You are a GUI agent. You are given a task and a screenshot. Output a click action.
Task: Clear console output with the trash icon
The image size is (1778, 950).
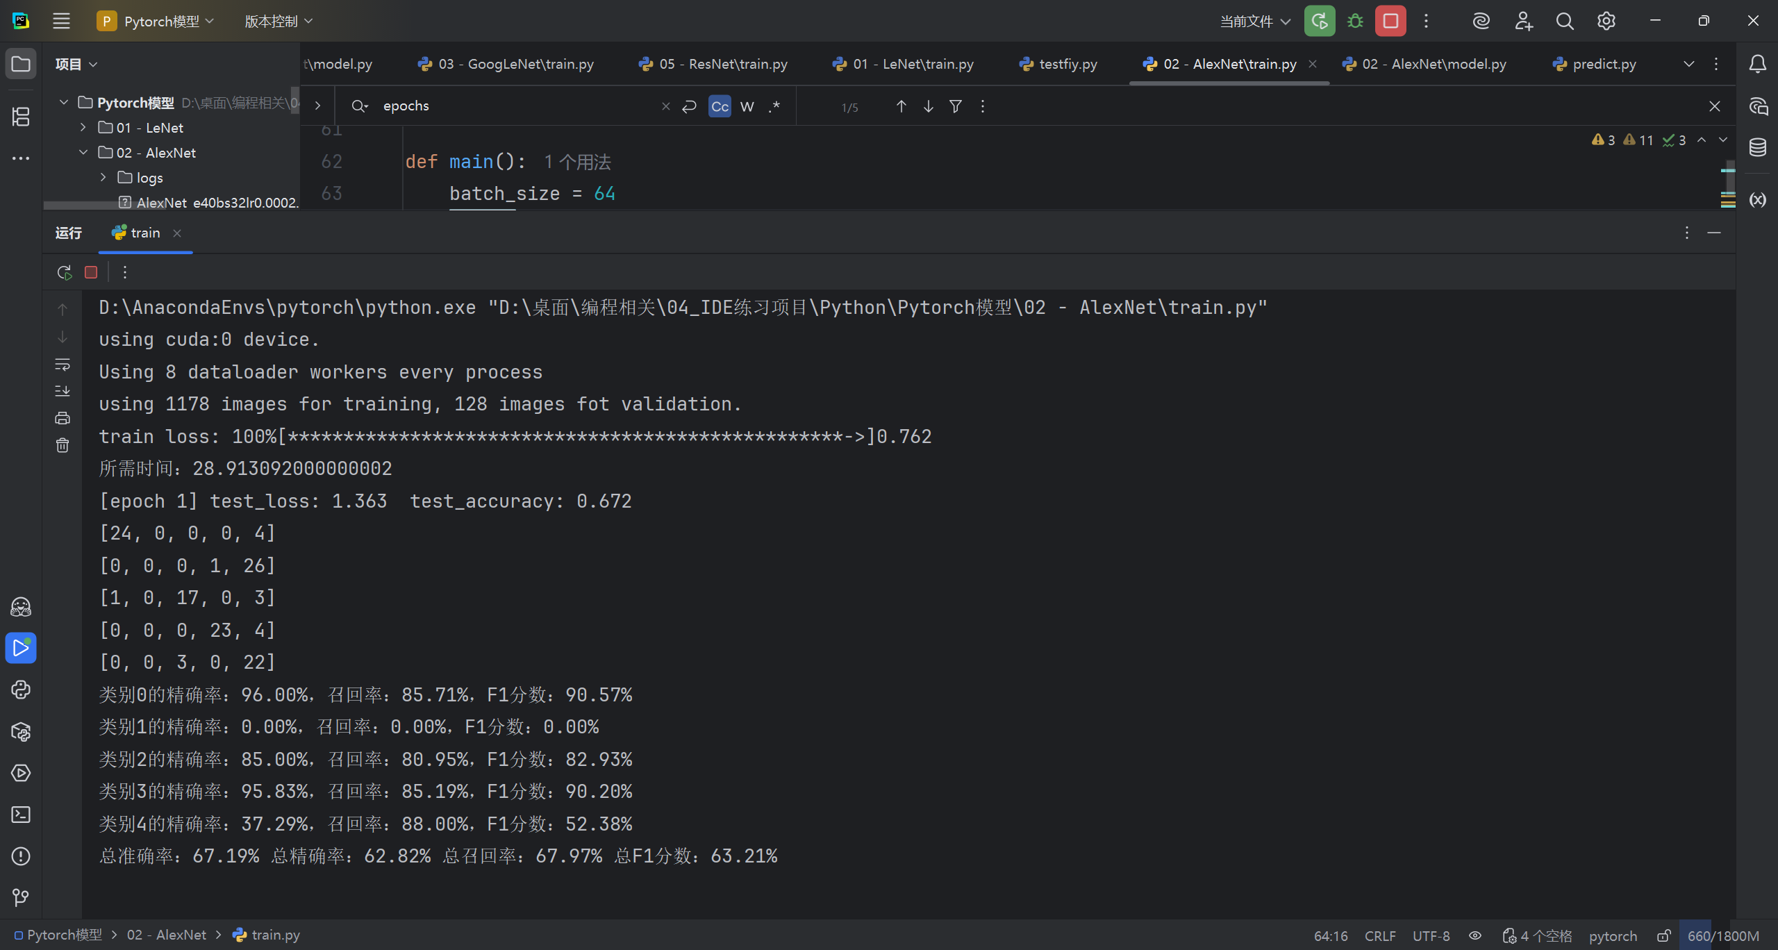click(x=63, y=445)
